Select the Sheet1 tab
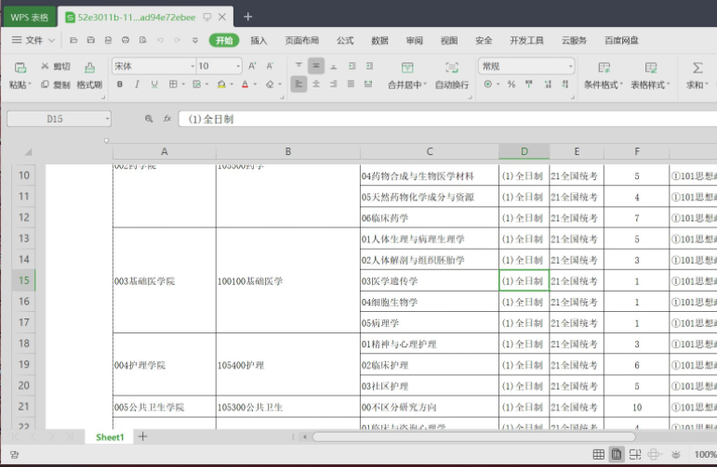Image resolution: width=717 pixels, height=467 pixels. click(110, 437)
